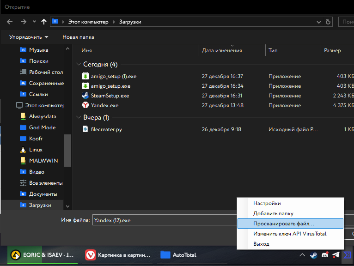This screenshot has width=354, height=266.
Task: Click sidebar scrollbar up arrow
Action: tap(67, 48)
